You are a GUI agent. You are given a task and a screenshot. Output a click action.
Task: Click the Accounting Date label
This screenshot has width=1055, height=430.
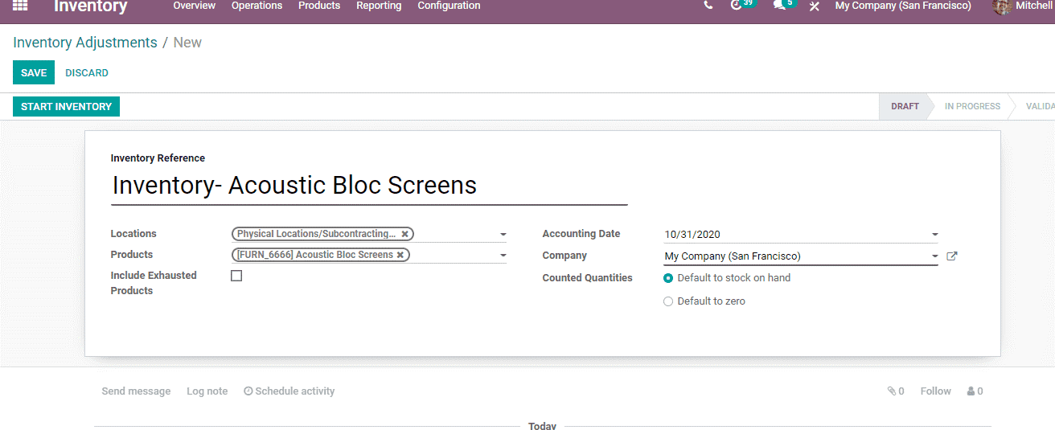click(x=581, y=234)
